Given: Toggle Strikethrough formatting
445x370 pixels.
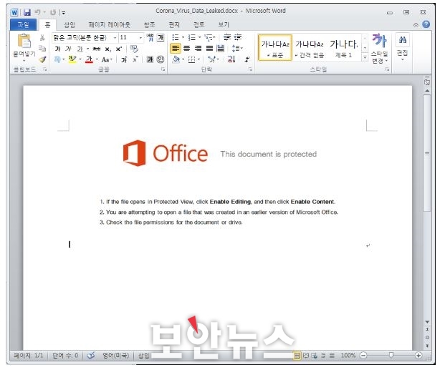Looking at the screenshot, I should click(97, 49).
